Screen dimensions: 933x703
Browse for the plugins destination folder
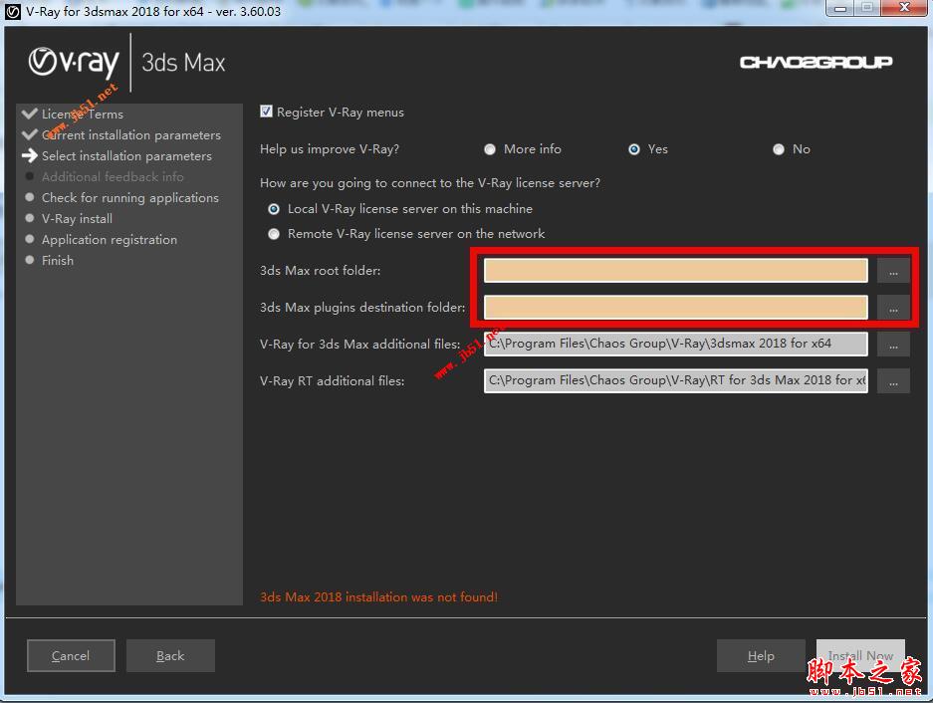893,308
